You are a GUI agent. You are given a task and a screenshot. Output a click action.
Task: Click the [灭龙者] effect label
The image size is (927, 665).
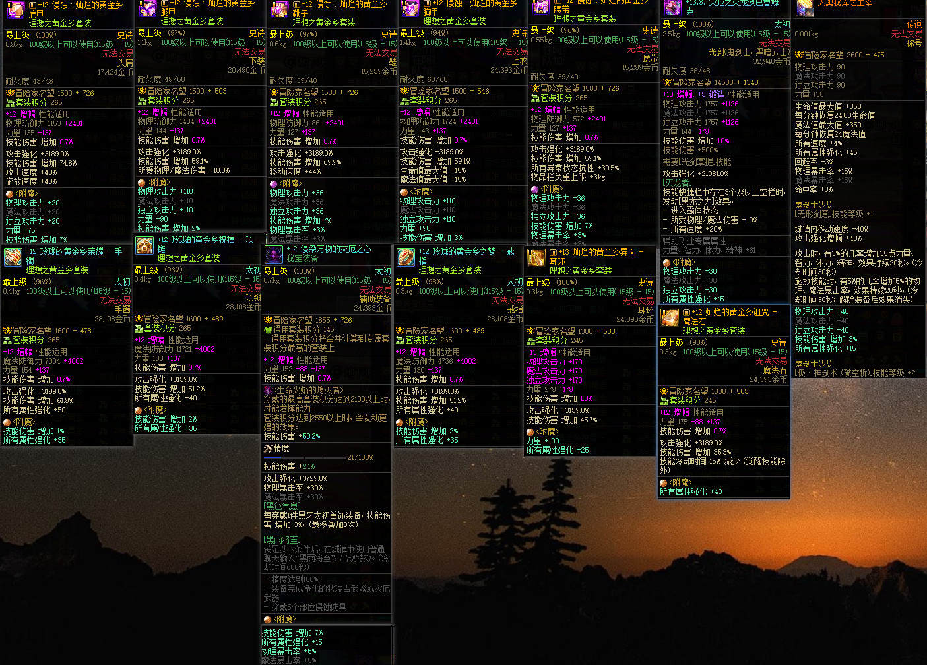(x=677, y=183)
